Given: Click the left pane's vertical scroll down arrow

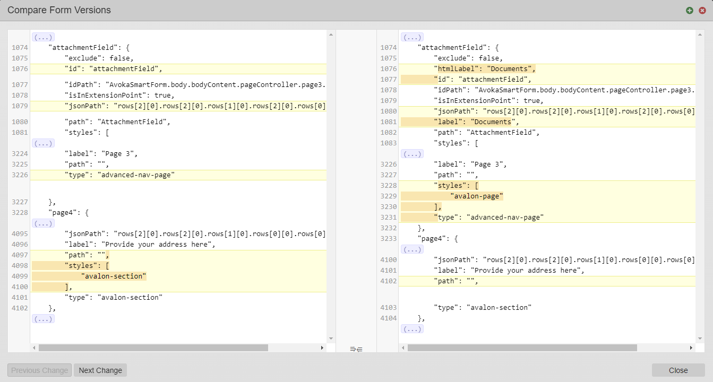Looking at the screenshot, I should (331, 338).
